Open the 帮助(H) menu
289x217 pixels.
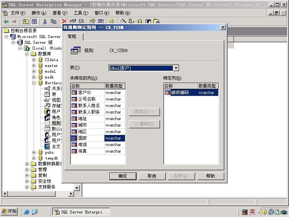123,13
